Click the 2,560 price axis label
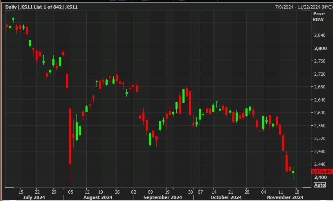 pyautogui.click(x=319, y=126)
